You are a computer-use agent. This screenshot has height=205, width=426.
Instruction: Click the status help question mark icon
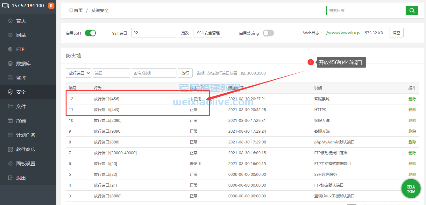[x=201, y=88]
